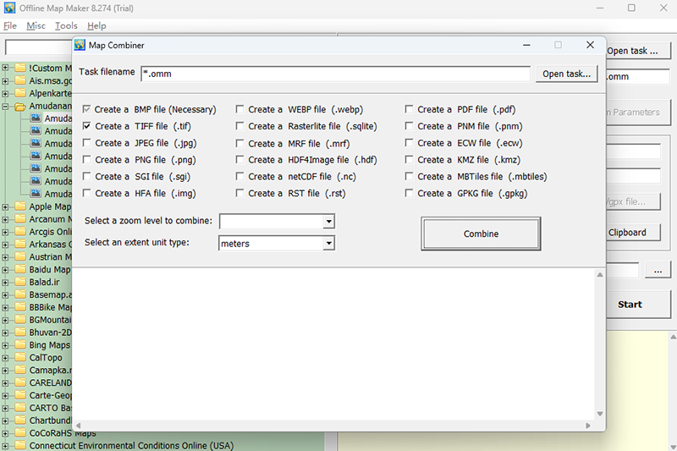Open the Tools menu
Screen dimensions: 677x451
tap(66, 26)
